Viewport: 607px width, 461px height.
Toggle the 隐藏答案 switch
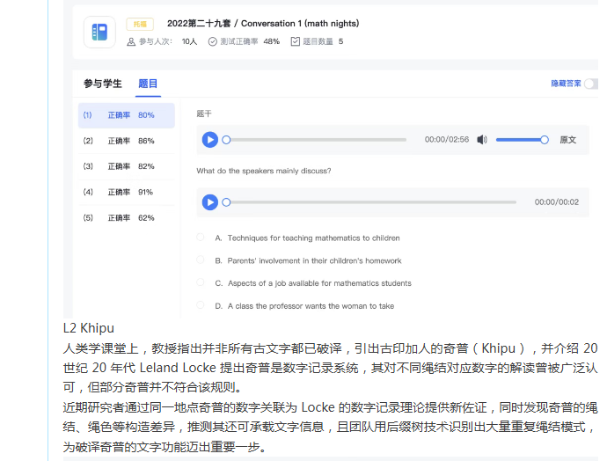[x=590, y=84]
